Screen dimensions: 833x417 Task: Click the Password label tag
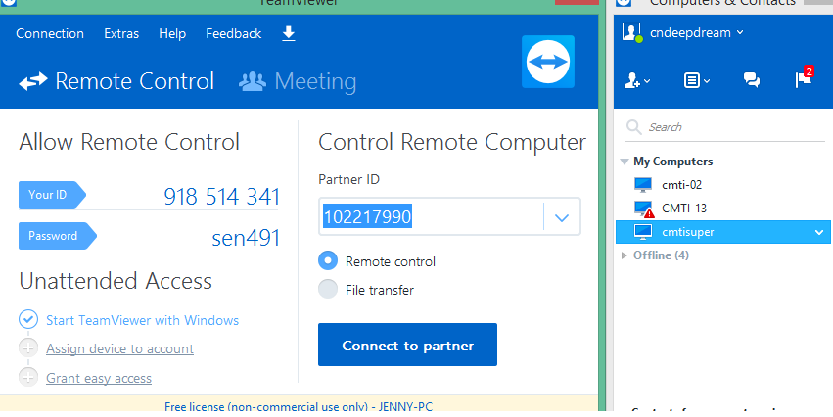coord(58,236)
